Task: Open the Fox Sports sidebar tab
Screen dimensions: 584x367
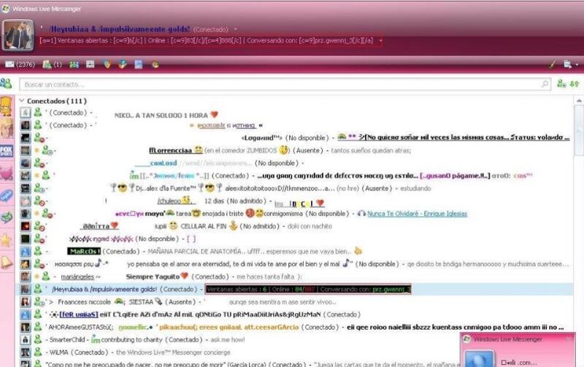Action: pyautogui.click(x=7, y=151)
